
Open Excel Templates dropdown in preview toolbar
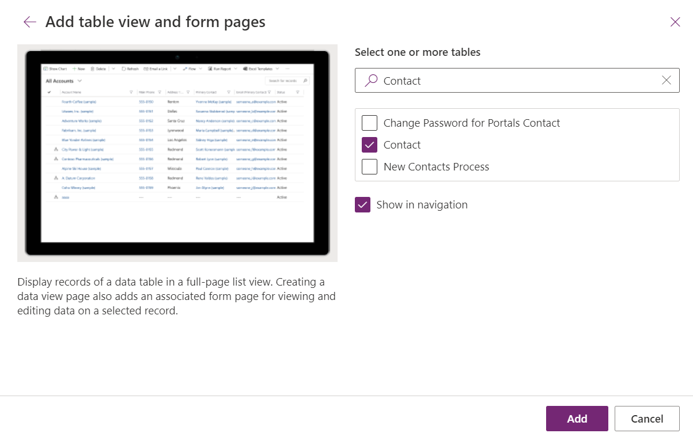coord(277,69)
